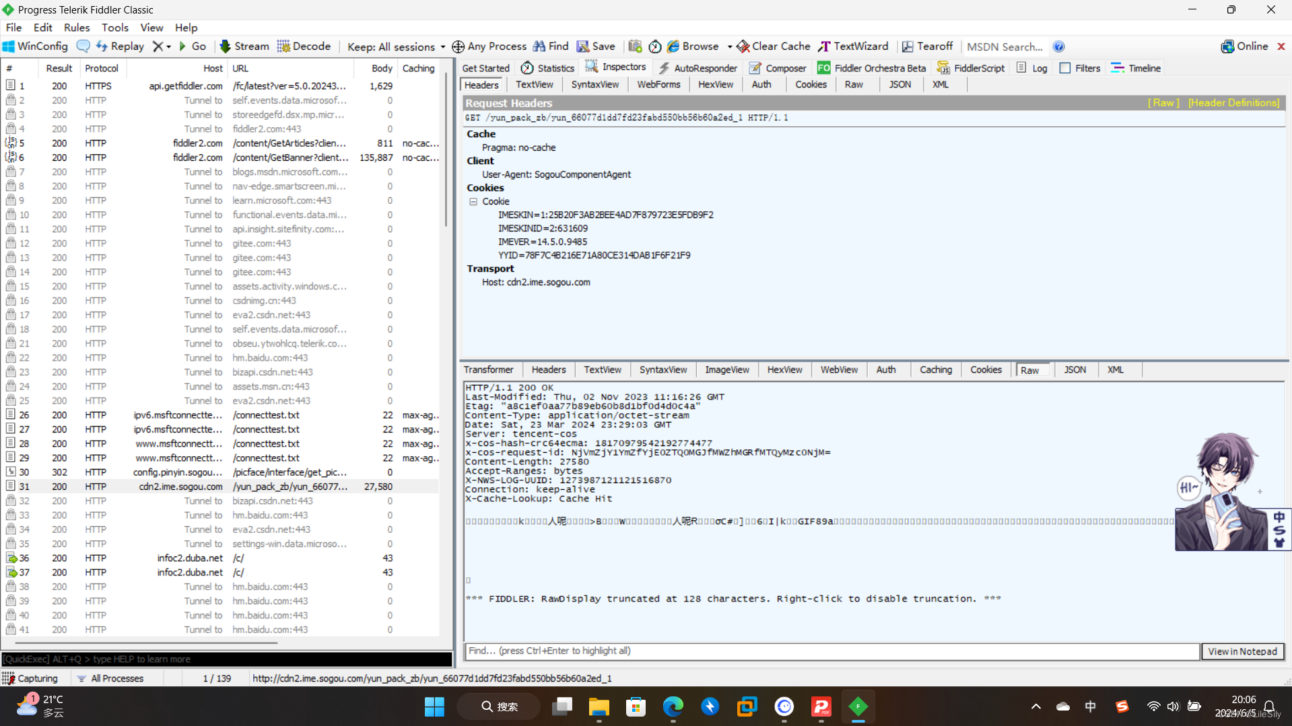1292x726 pixels.
Task: Switch to the AutoResponder tab
Action: [698, 68]
